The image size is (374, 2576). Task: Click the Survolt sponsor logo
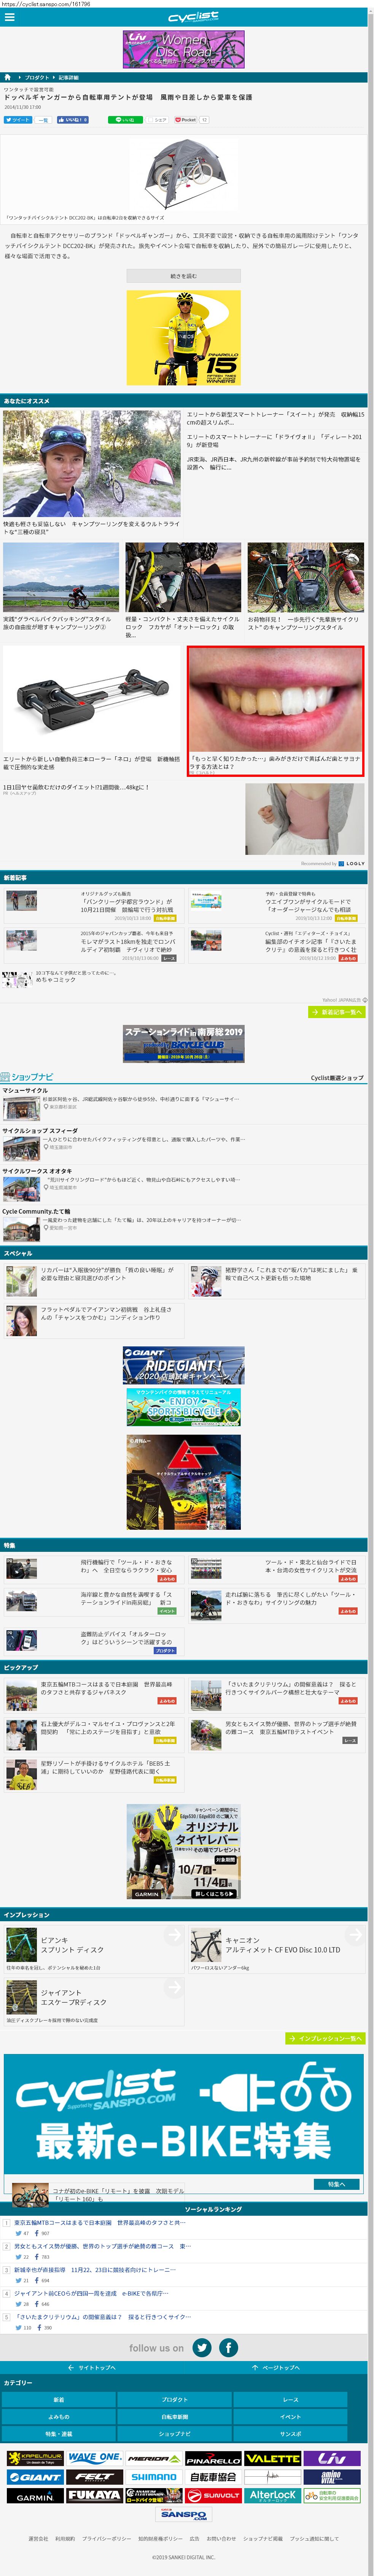pos(213,2496)
